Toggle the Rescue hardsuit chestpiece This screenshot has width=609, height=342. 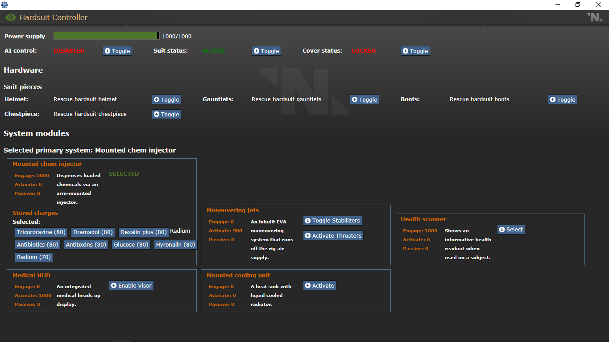coord(166,114)
